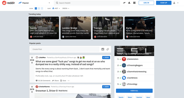Open the bar chart All icon in header
The height and width of the screenshot is (98, 184).
coord(129,3)
